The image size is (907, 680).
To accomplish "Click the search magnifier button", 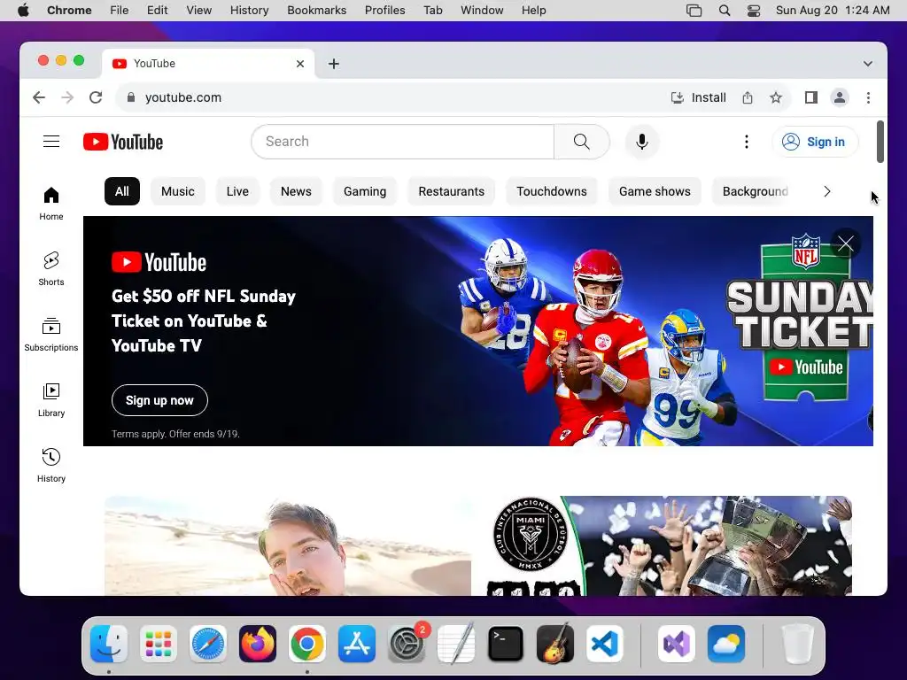I will (581, 142).
